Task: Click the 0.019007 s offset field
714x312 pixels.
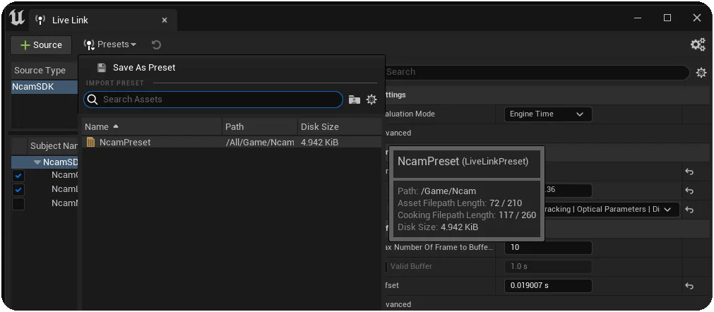Action: [x=548, y=286]
